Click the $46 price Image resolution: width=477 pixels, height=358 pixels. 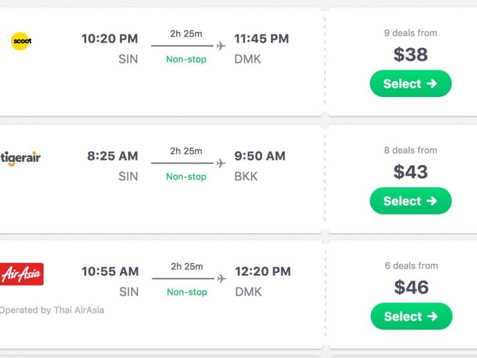point(411,287)
